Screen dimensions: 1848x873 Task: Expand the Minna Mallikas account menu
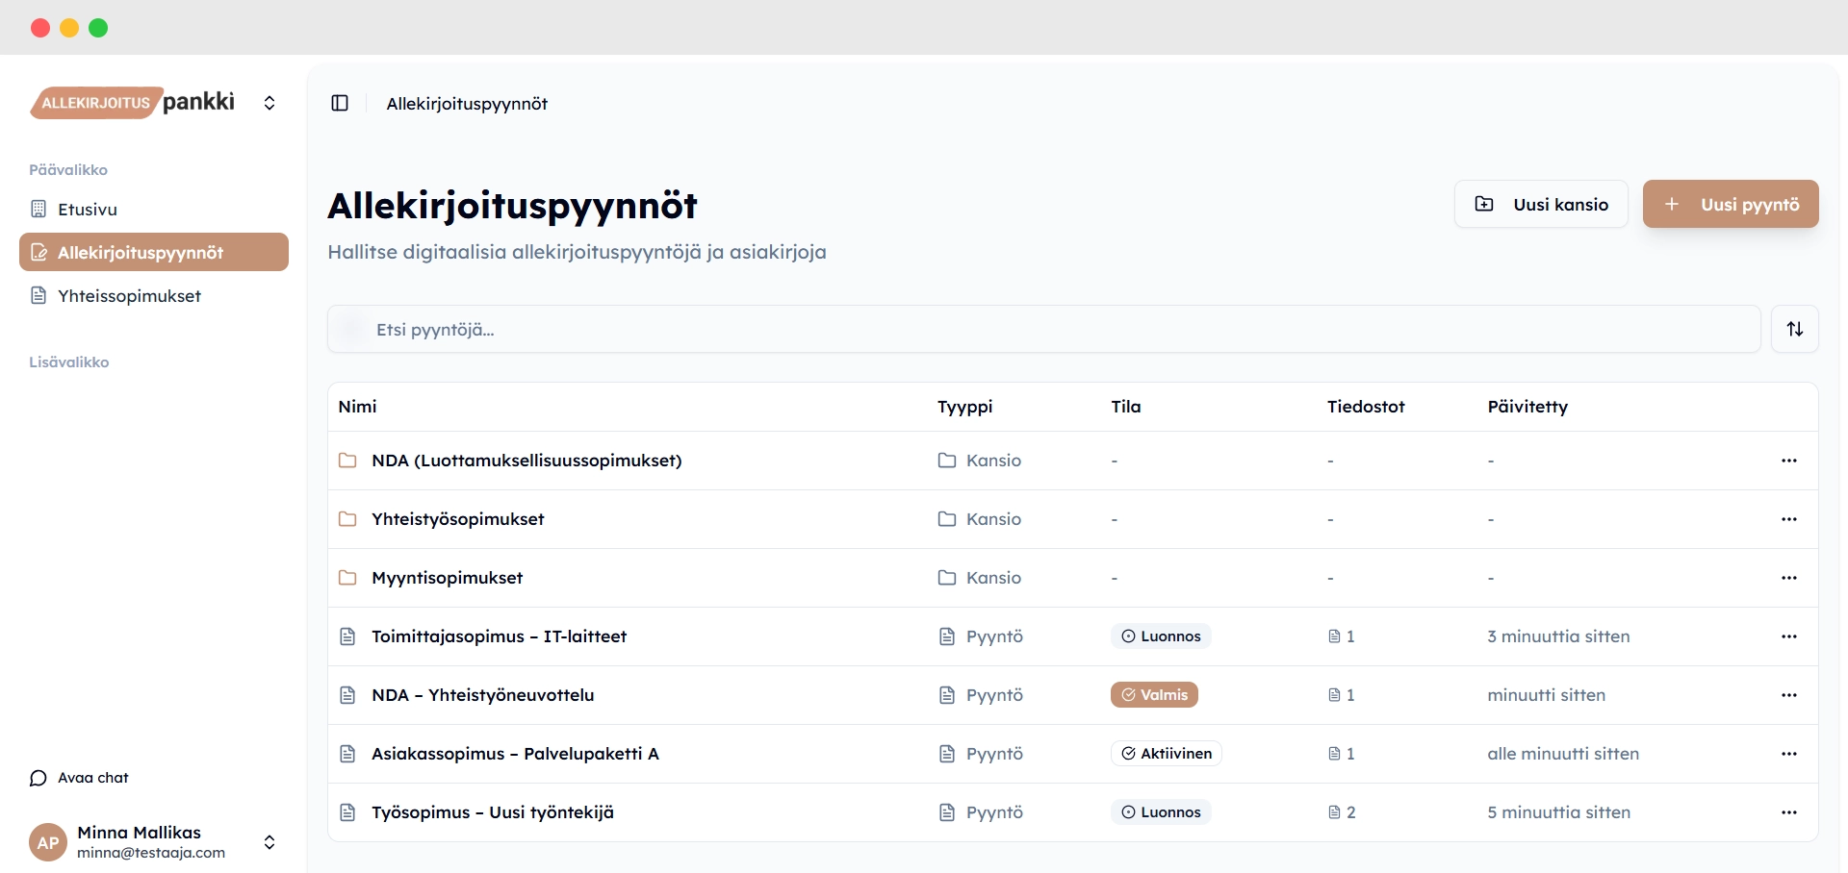[269, 842]
